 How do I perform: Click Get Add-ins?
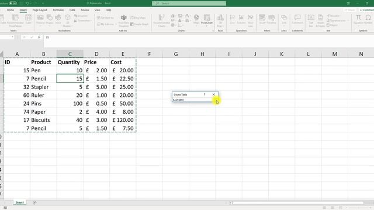pos(105,18)
